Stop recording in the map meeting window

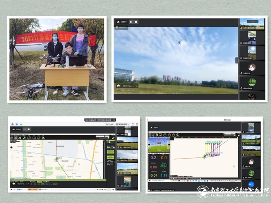(x=29, y=130)
